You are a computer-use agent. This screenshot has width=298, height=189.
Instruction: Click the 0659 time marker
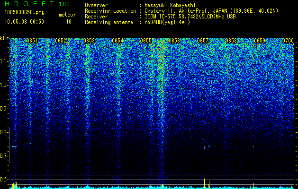[260, 41]
